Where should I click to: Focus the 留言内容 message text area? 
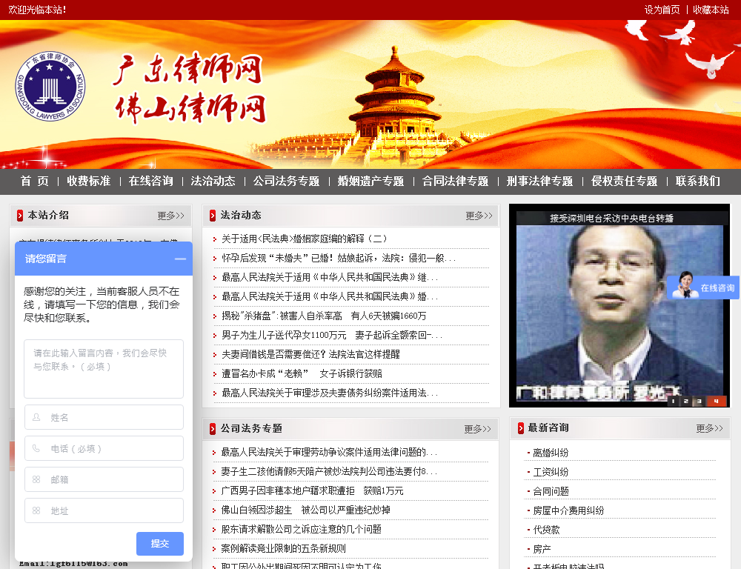tap(104, 369)
